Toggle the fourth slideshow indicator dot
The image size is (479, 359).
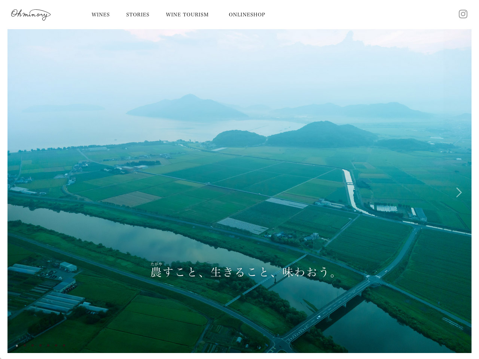click(x=40, y=346)
